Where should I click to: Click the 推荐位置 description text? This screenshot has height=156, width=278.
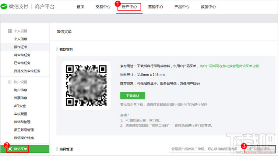[x=160, y=84]
